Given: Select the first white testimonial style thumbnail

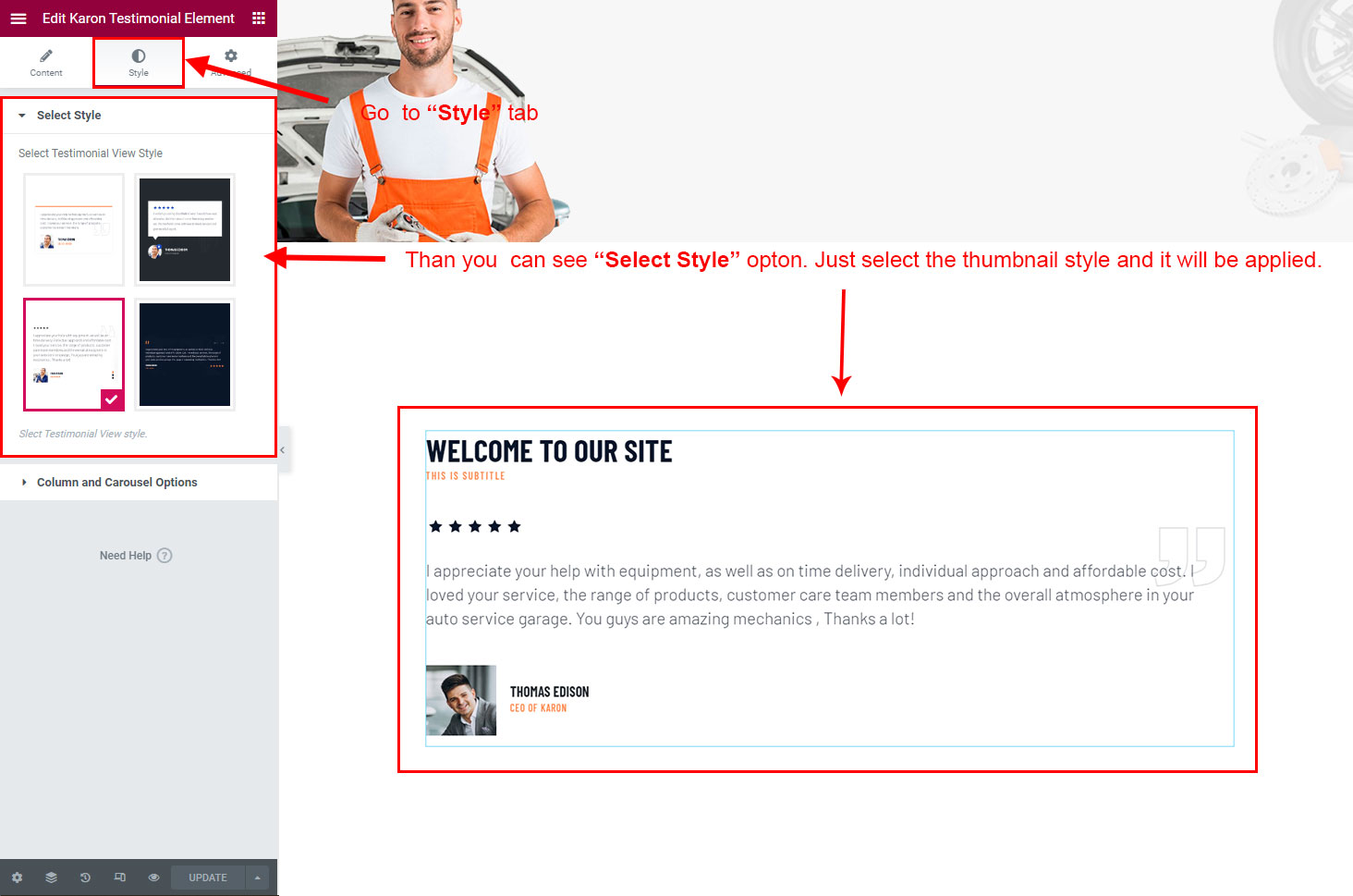Looking at the screenshot, I should click(74, 230).
